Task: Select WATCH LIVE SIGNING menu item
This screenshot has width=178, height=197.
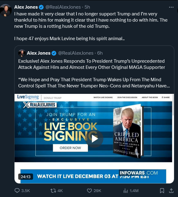Action: click(x=103, y=97)
